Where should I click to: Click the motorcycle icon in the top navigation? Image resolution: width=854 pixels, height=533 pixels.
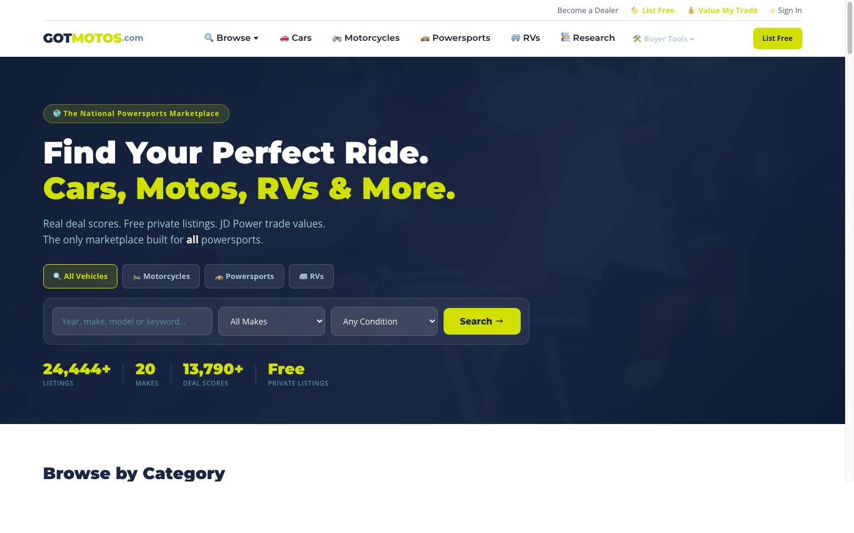click(337, 38)
